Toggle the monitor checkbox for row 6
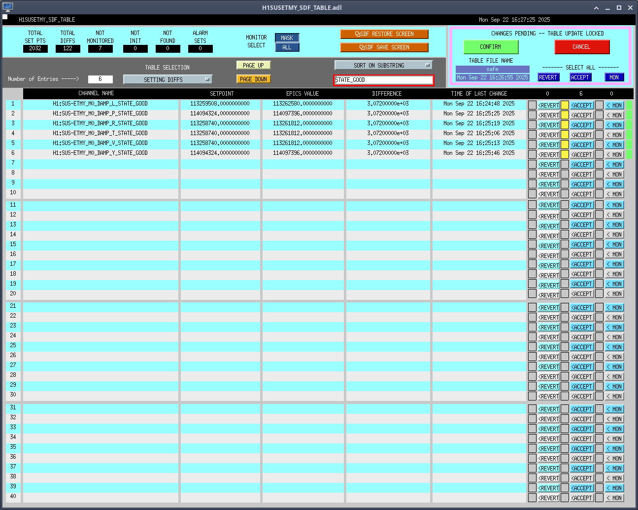Screen dimensions: 638x510 coord(599,155)
